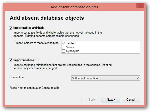
Task: Click the Cancel button
Action: pos(131,100)
